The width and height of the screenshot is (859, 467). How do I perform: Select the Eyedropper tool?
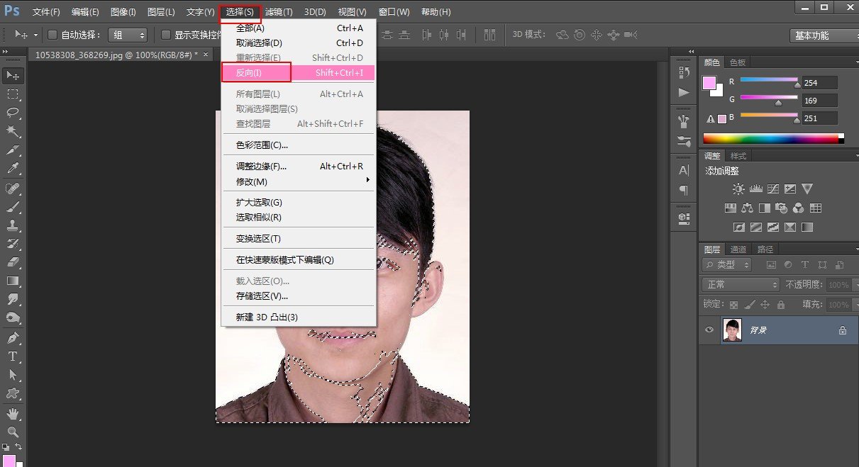13,169
